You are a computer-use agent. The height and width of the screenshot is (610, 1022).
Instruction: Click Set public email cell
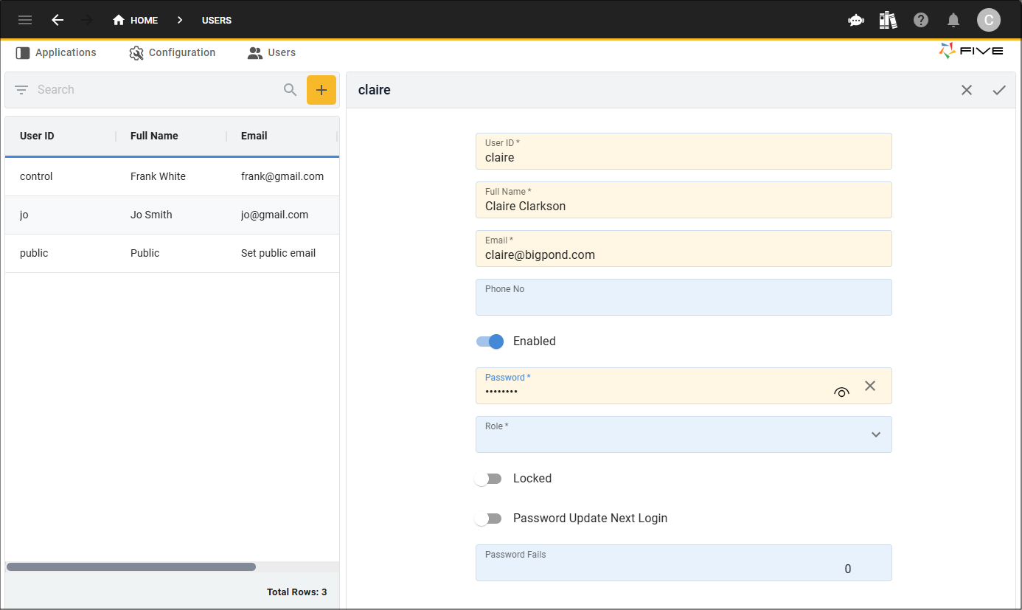[x=278, y=253]
